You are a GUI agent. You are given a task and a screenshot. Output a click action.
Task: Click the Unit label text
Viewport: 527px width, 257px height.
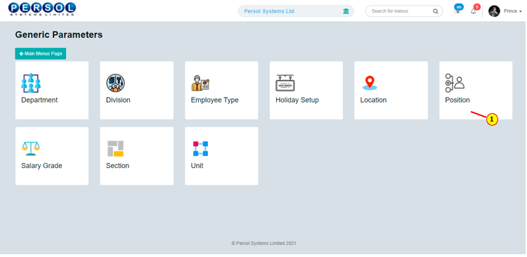197,166
